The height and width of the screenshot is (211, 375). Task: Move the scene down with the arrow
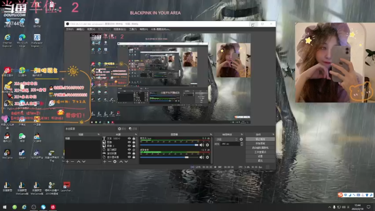(x=84, y=162)
